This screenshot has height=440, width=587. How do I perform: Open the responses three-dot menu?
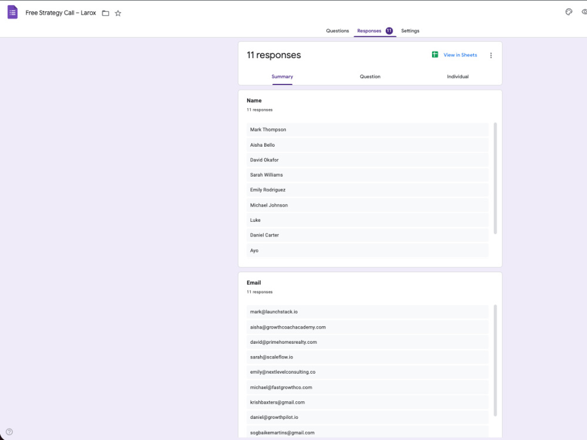pos(491,55)
